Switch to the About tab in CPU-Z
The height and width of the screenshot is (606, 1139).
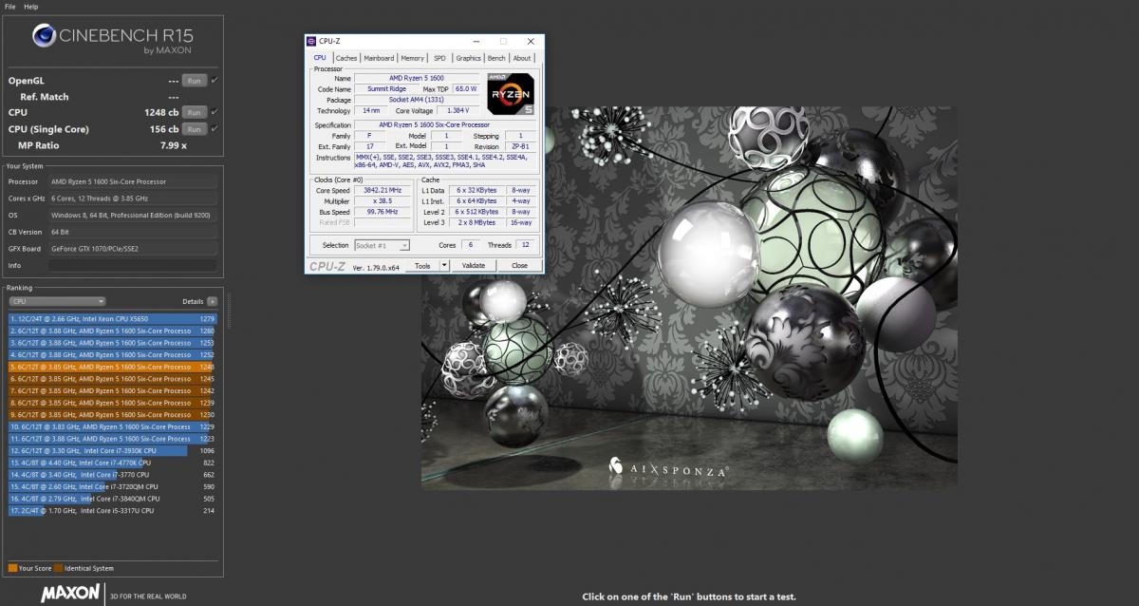[x=522, y=58]
